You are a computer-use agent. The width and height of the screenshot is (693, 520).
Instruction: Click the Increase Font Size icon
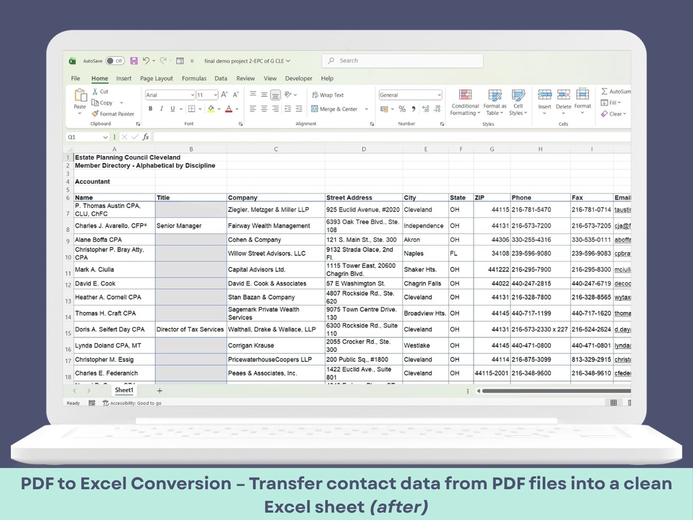[x=225, y=95]
